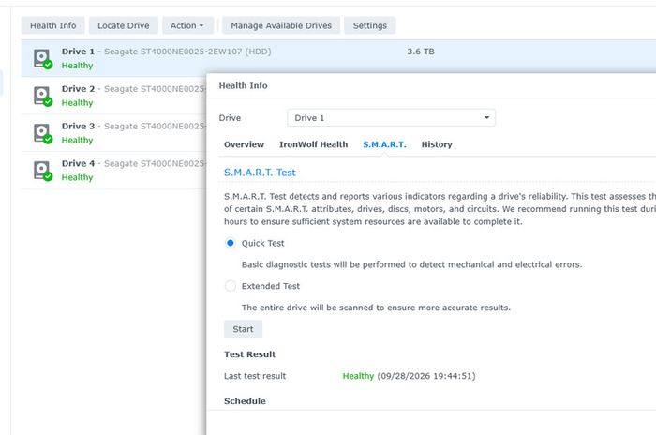Image resolution: width=656 pixels, height=435 pixels.
Task: Select the Drive 2 row
Action: 113,96
